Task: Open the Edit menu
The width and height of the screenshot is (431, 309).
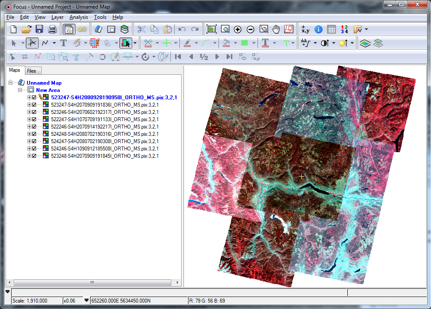Action: coord(24,17)
